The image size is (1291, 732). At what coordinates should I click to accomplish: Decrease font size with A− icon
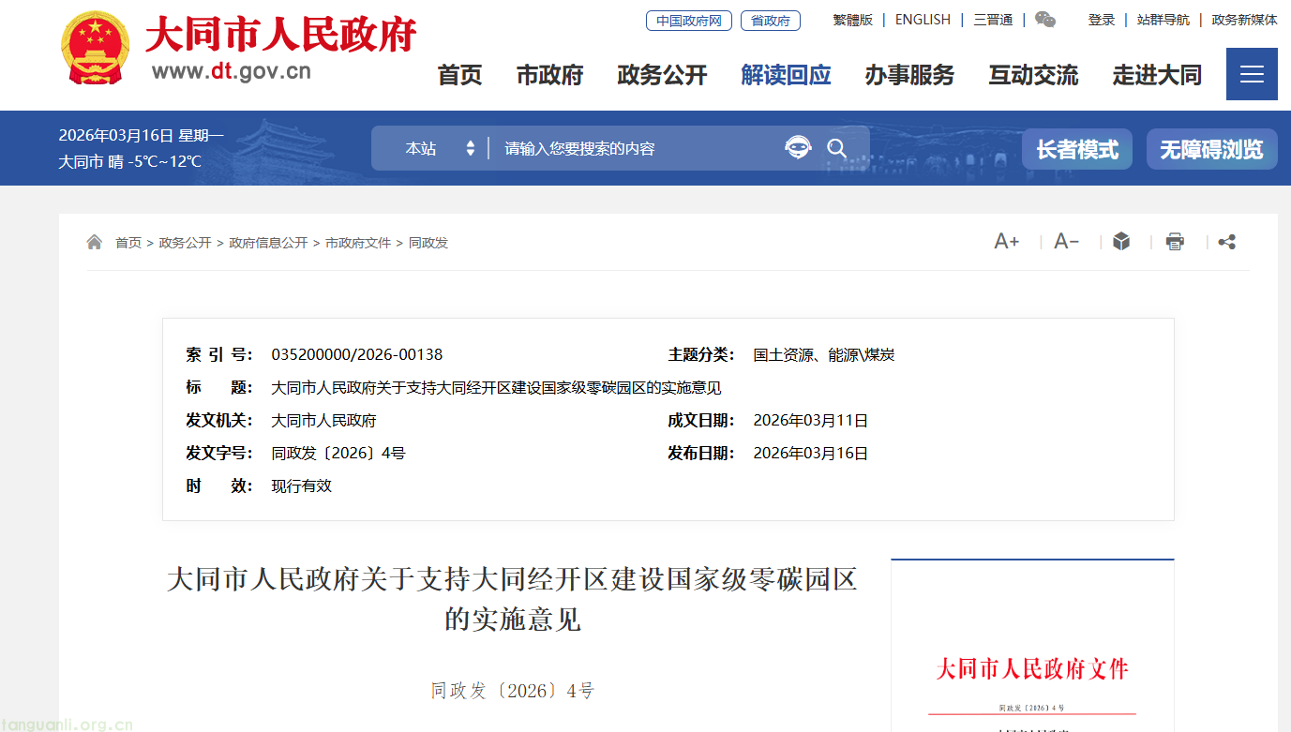pyautogui.click(x=1066, y=242)
